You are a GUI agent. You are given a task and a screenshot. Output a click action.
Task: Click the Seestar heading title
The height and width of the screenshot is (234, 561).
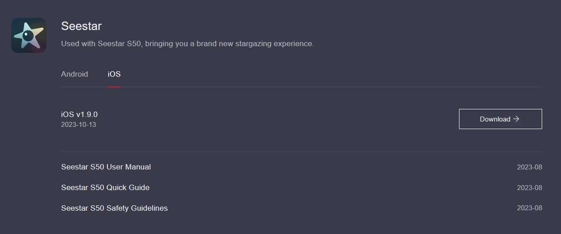(81, 26)
